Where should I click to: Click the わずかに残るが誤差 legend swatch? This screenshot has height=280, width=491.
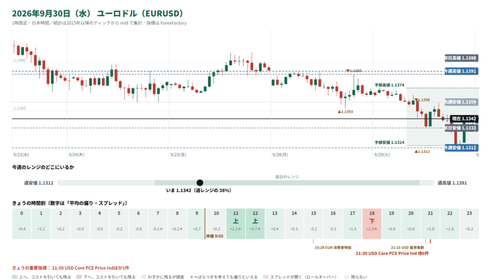143,277
